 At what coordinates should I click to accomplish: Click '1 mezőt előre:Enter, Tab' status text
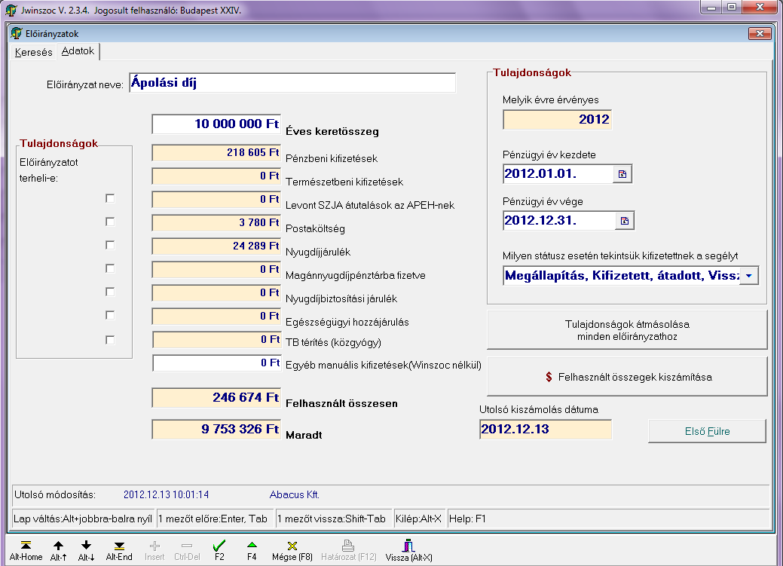click(213, 519)
